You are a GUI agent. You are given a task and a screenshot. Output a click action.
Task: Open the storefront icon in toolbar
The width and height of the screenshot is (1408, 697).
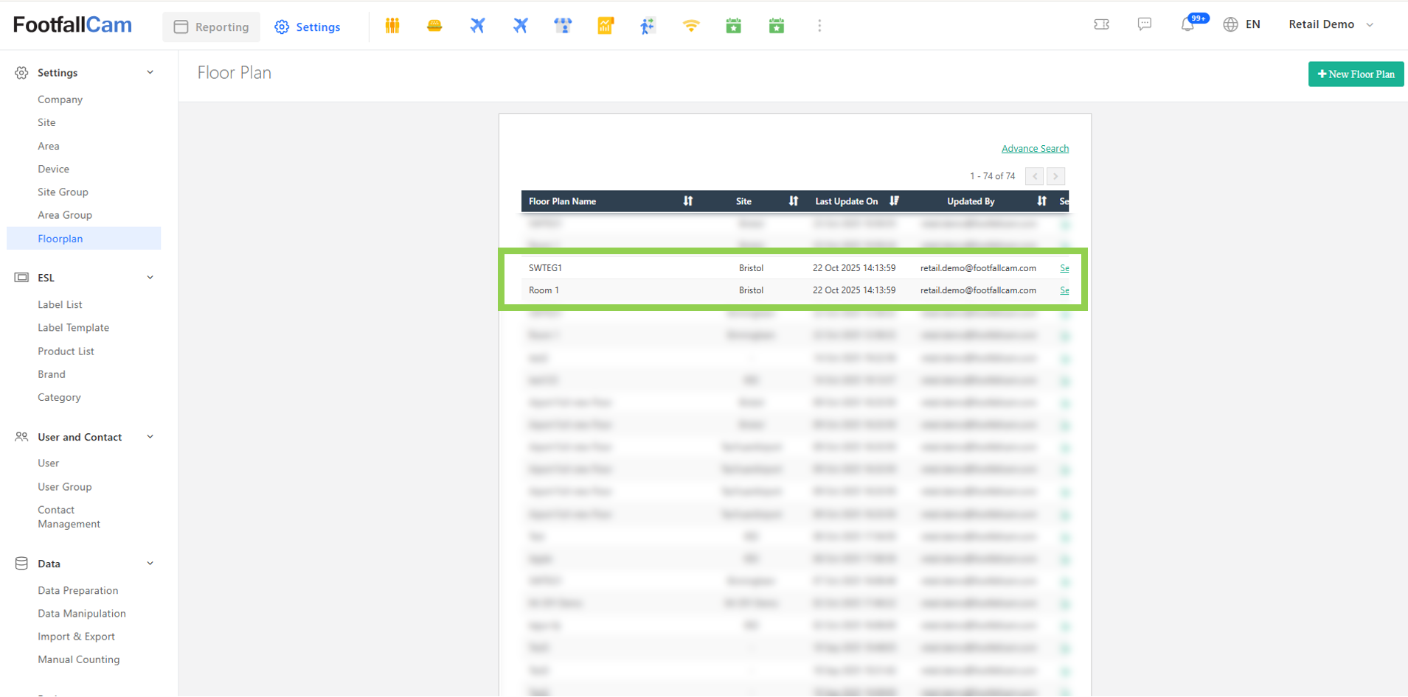563,26
